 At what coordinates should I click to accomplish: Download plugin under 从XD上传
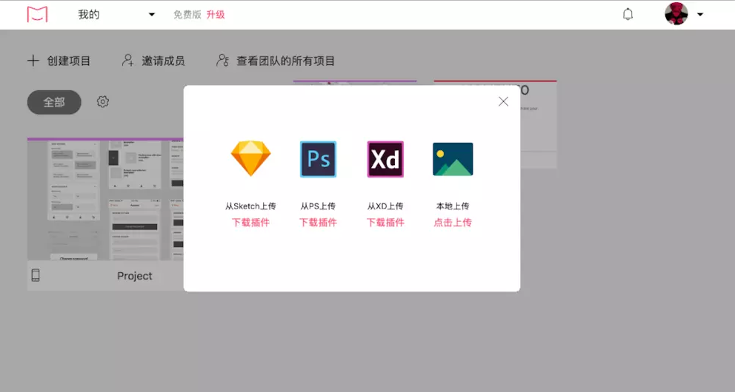pyautogui.click(x=385, y=223)
